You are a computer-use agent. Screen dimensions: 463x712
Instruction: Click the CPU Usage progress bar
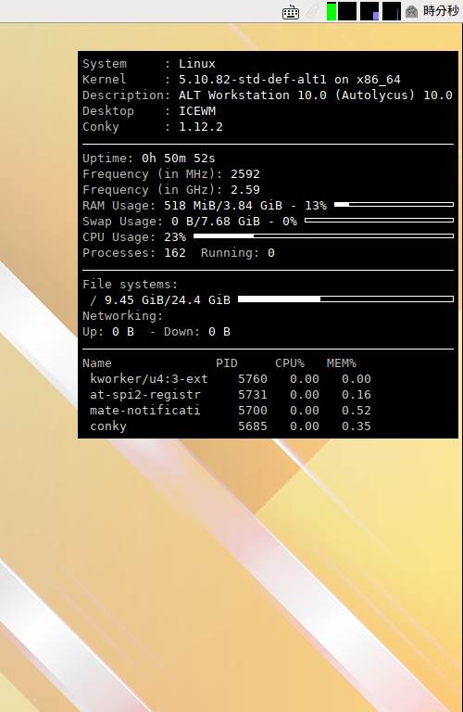[x=323, y=236]
